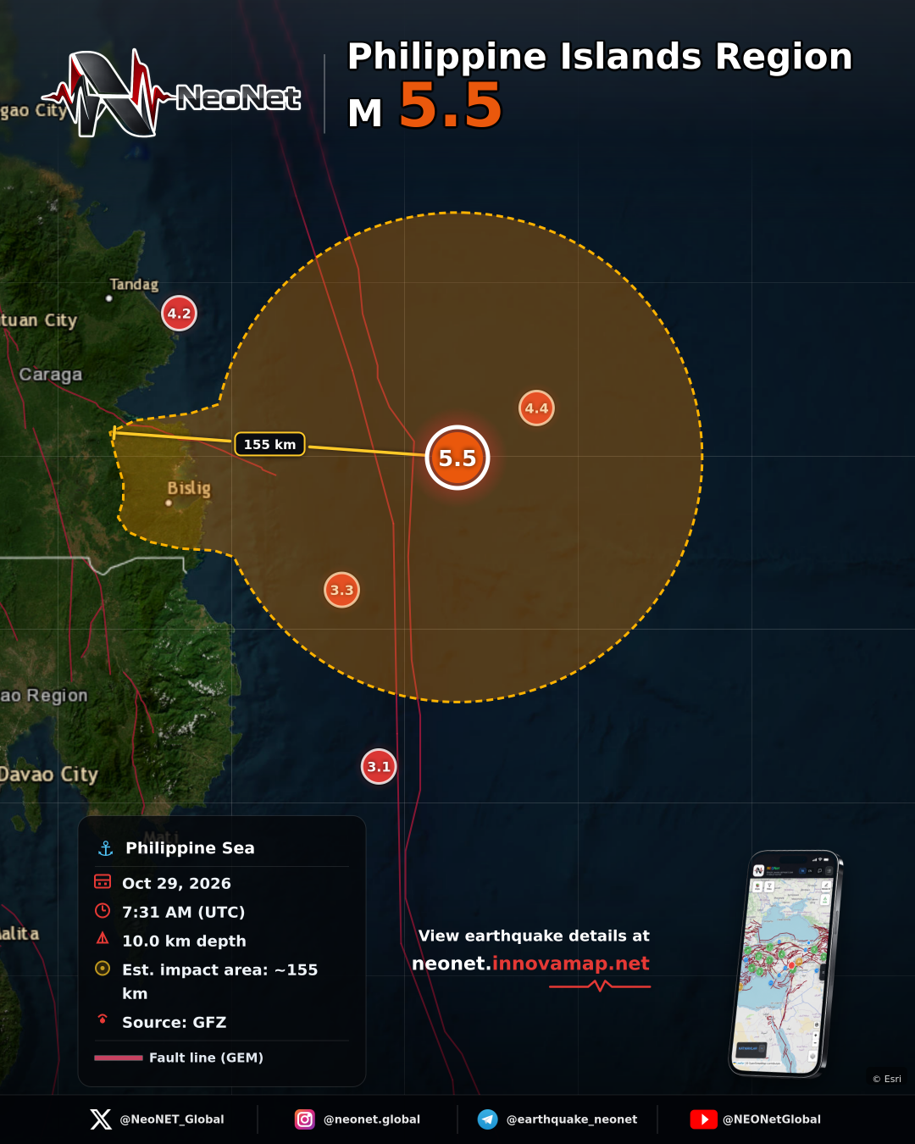Click the 'Fault line (GEM)' legend text
This screenshot has width=915, height=1144.
pos(206,1058)
